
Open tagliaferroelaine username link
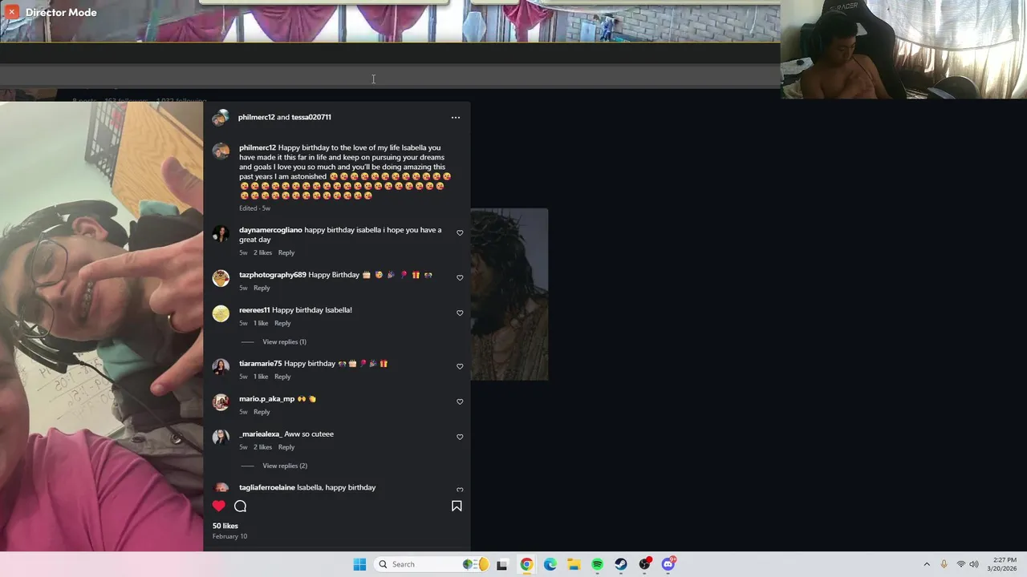click(x=267, y=487)
